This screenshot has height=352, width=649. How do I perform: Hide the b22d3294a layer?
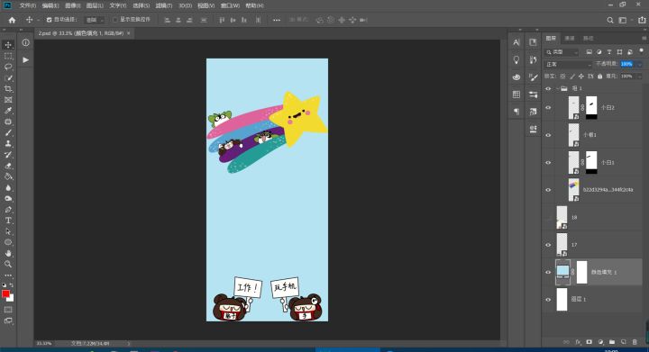tap(548, 190)
